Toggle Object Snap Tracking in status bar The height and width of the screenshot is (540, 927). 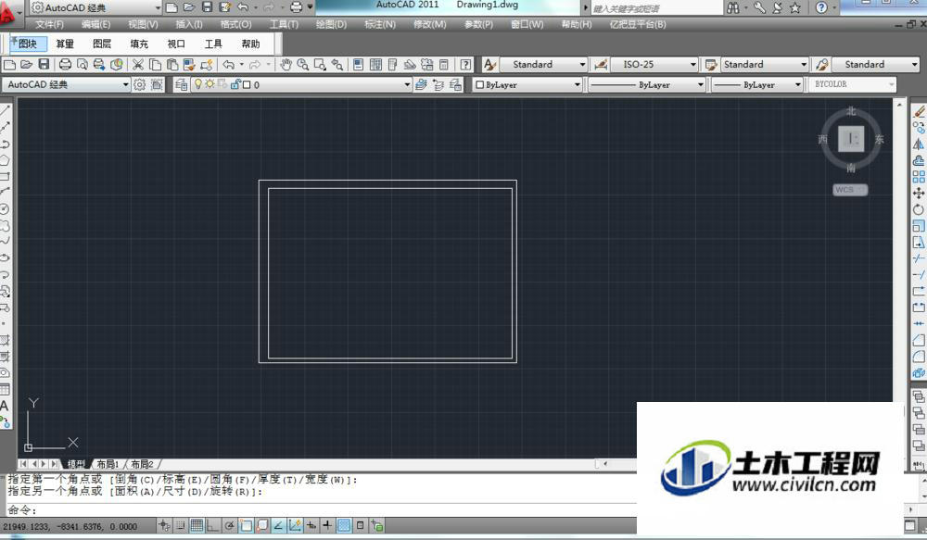point(278,525)
